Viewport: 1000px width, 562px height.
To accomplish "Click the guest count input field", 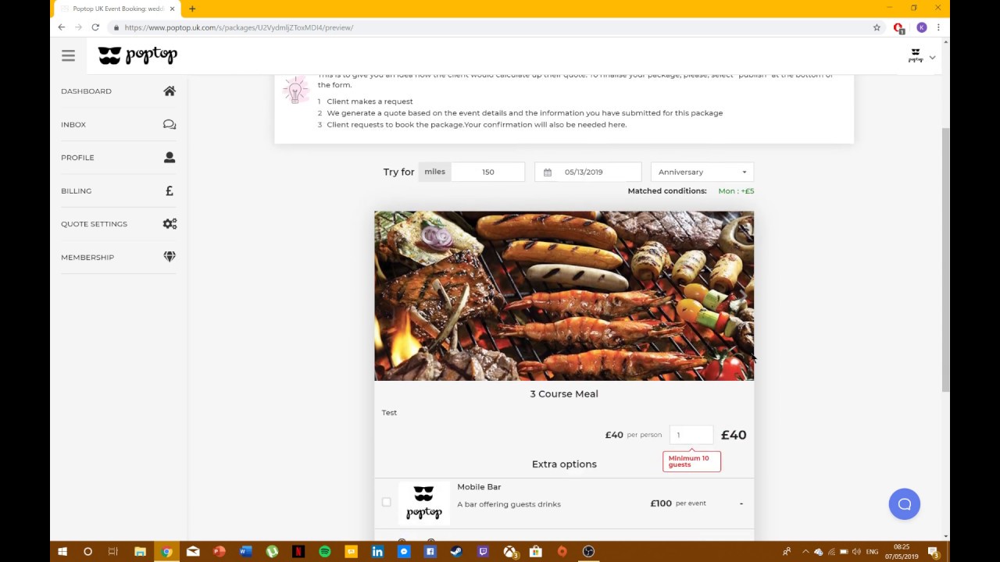I will [x=691, y=435].
